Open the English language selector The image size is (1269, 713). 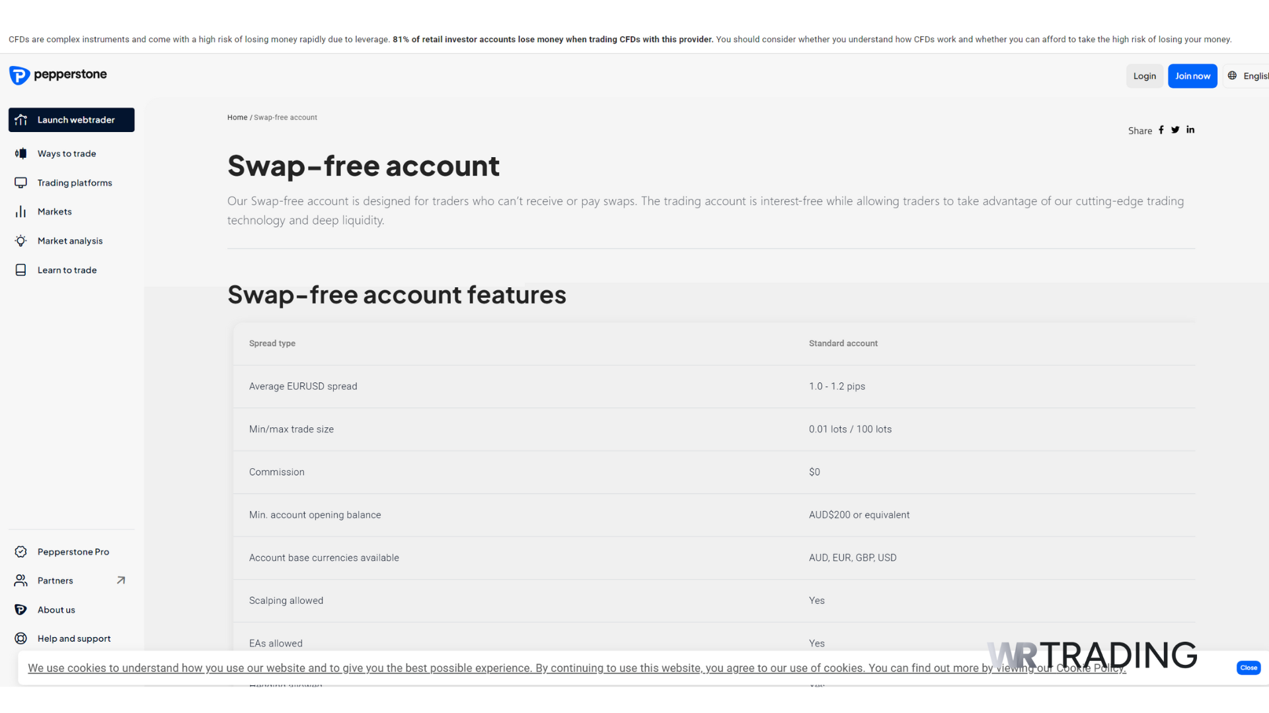coord(1255,75)
